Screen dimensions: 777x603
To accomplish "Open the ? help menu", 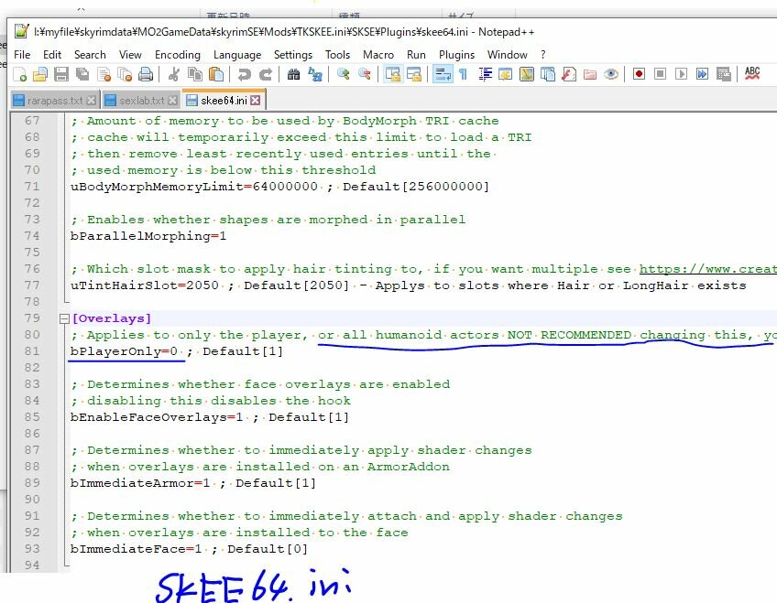I will (543, 54).
